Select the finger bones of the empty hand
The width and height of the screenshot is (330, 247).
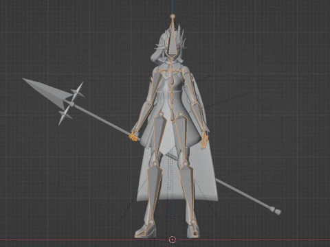[204, 142]
